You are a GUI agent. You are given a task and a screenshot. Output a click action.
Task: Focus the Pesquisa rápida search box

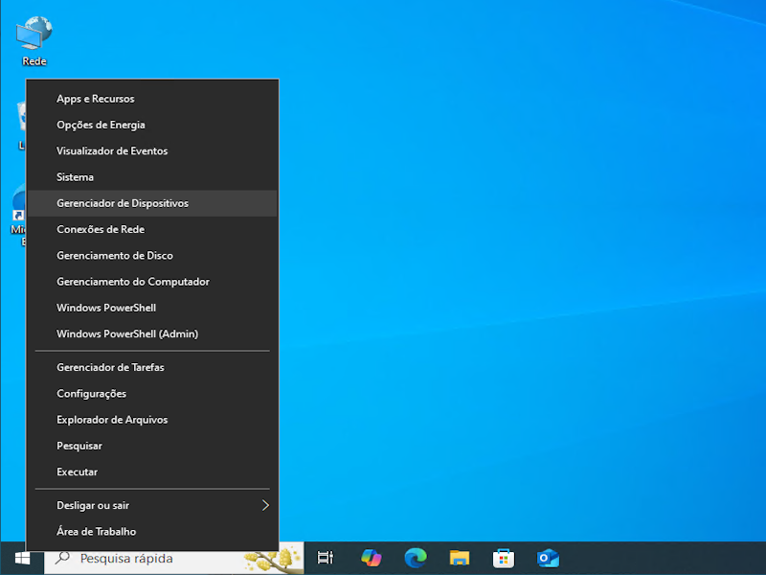(x=174, y=559)
